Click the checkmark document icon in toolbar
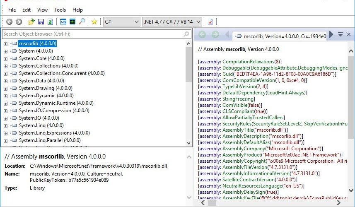Screen dimensions: 355x207 pos(210,22)
